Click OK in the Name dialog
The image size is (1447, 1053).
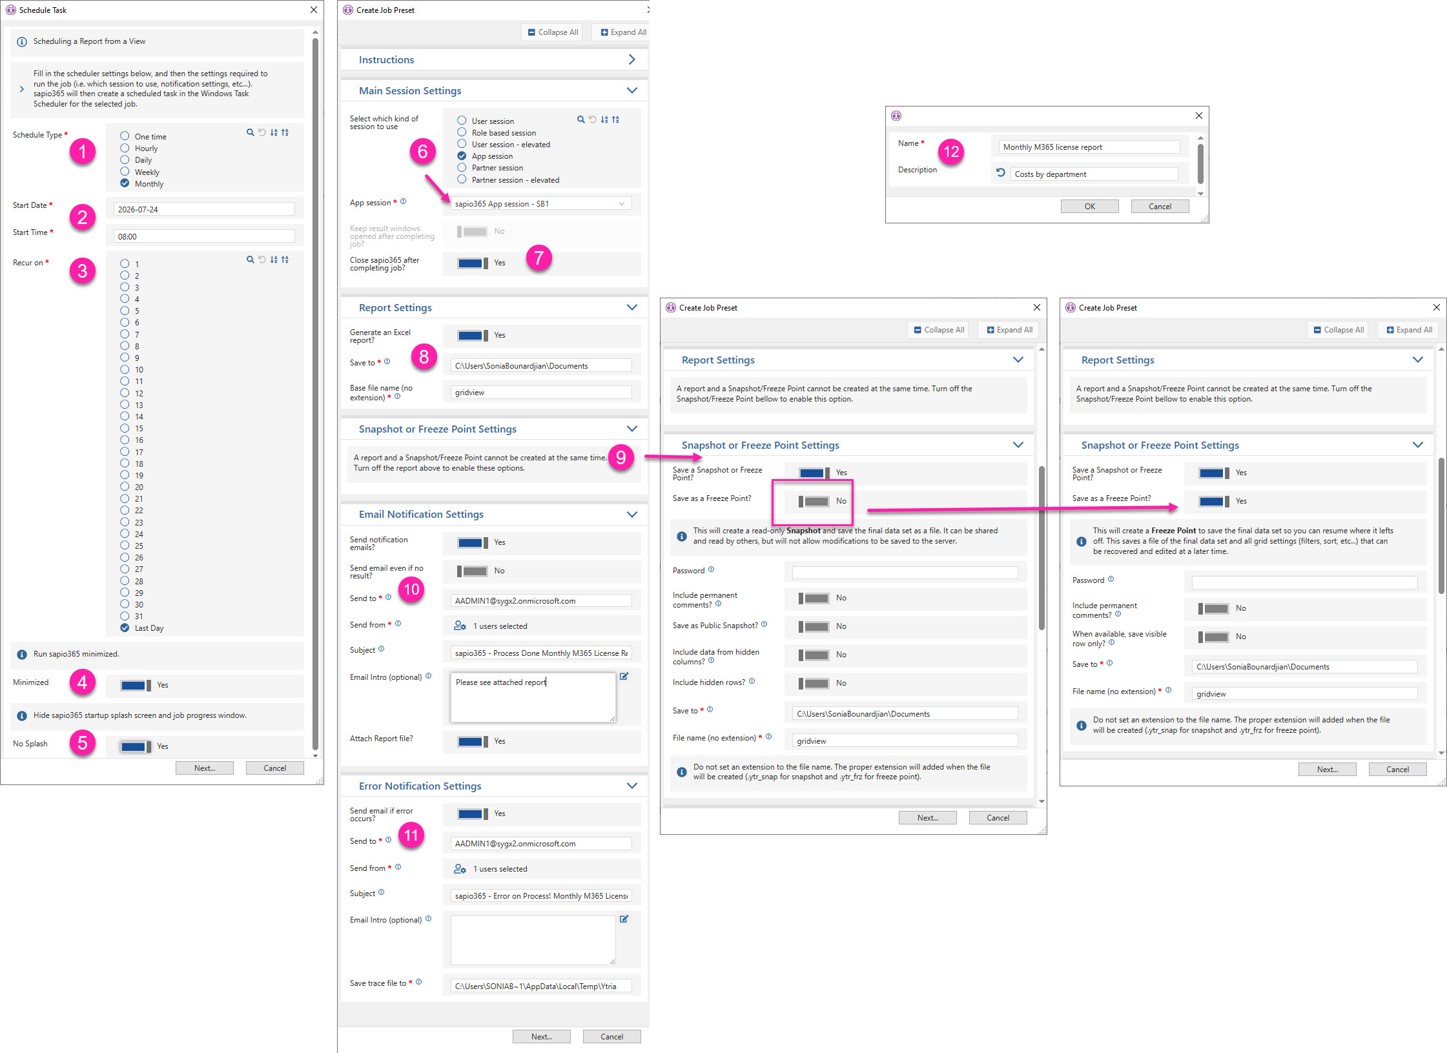click(1090, 207)
